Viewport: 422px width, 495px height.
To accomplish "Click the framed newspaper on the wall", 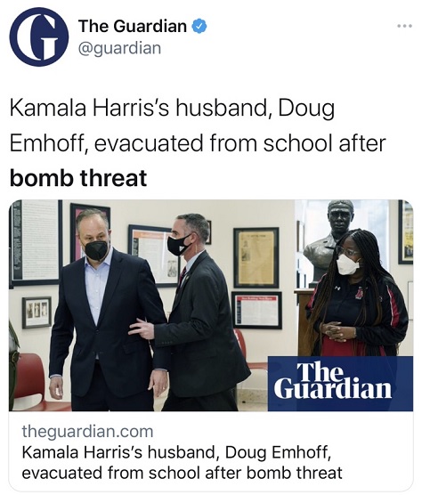I will pyautogui.click(x=256, y=257).
